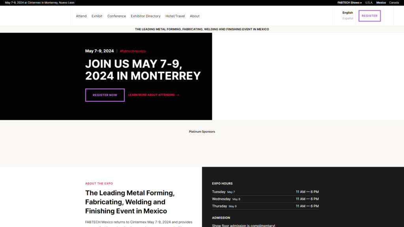Image resolution: width=404 pixels, height=227 pixels.
Task: Click the Thursday May 9 hours row
Action: point(266,206)
